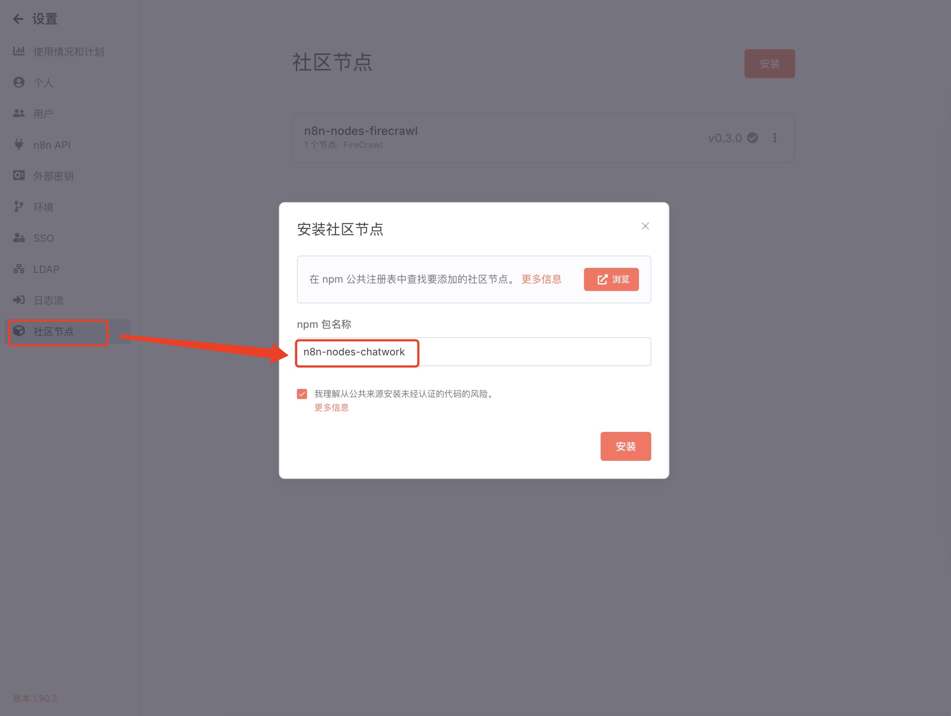Screen dimensions: 951x716
Task: Select the 环境 environments branch icon
Action: (x=19, y=207)
